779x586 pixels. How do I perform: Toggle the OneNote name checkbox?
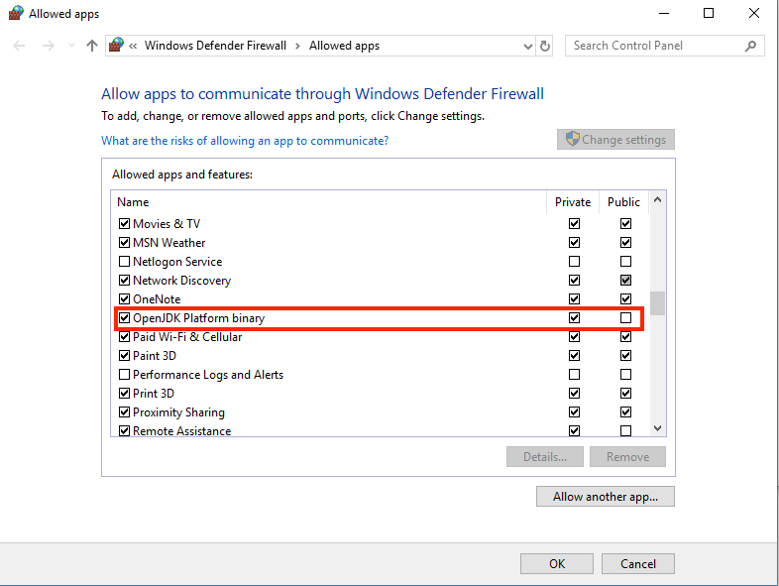(x=124, y=298)
